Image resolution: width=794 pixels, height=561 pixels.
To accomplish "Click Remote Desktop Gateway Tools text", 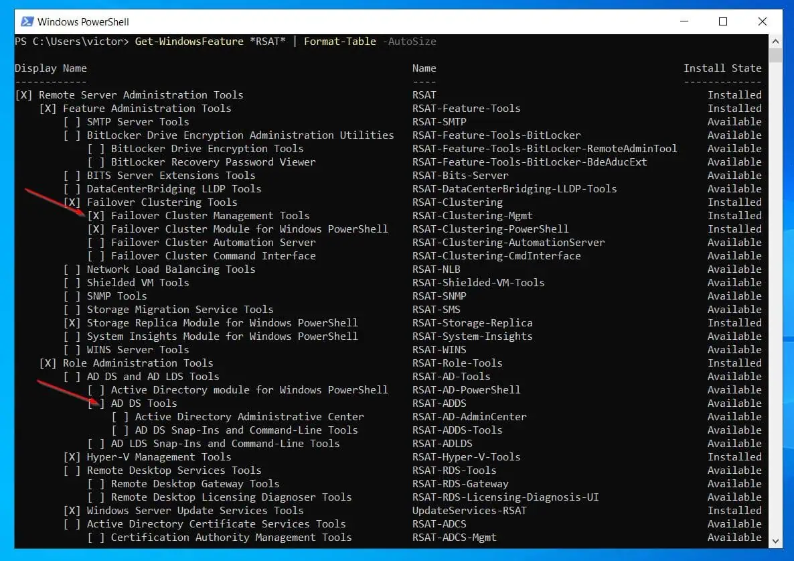I will pos(195,484).
